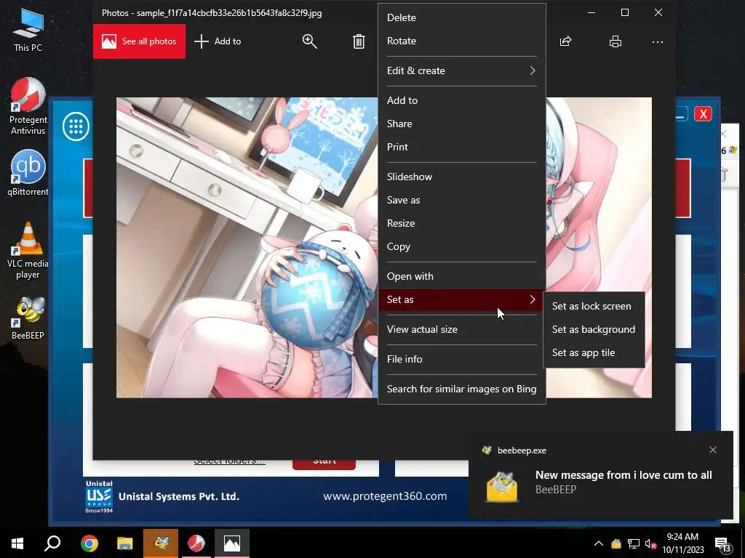
Task: Click the red X in the Protegent window
Action: 703,114
